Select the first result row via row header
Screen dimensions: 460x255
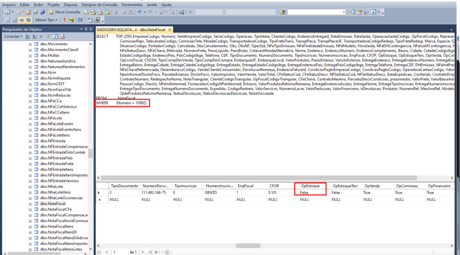click(x=102, y=192)
